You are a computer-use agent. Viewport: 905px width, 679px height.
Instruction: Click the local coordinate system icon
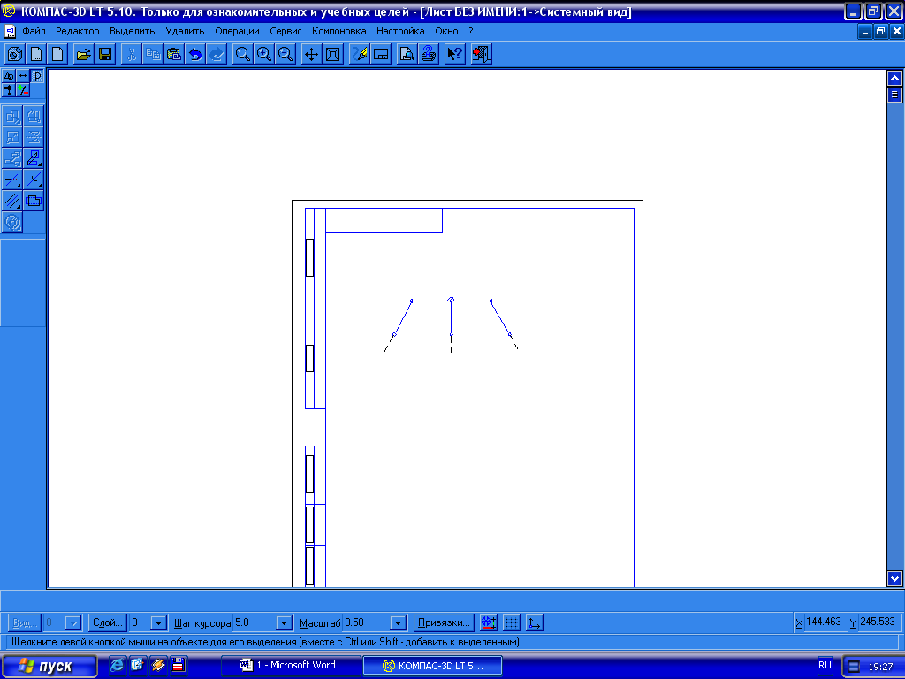point(535,623)
